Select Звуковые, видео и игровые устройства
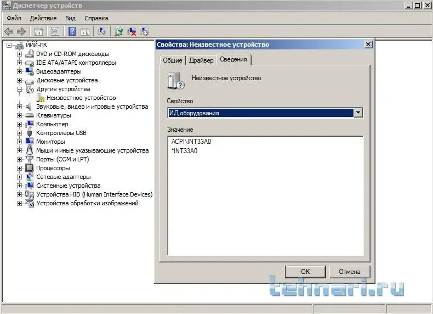Screen dimensions: 433x314 [92, 106]
